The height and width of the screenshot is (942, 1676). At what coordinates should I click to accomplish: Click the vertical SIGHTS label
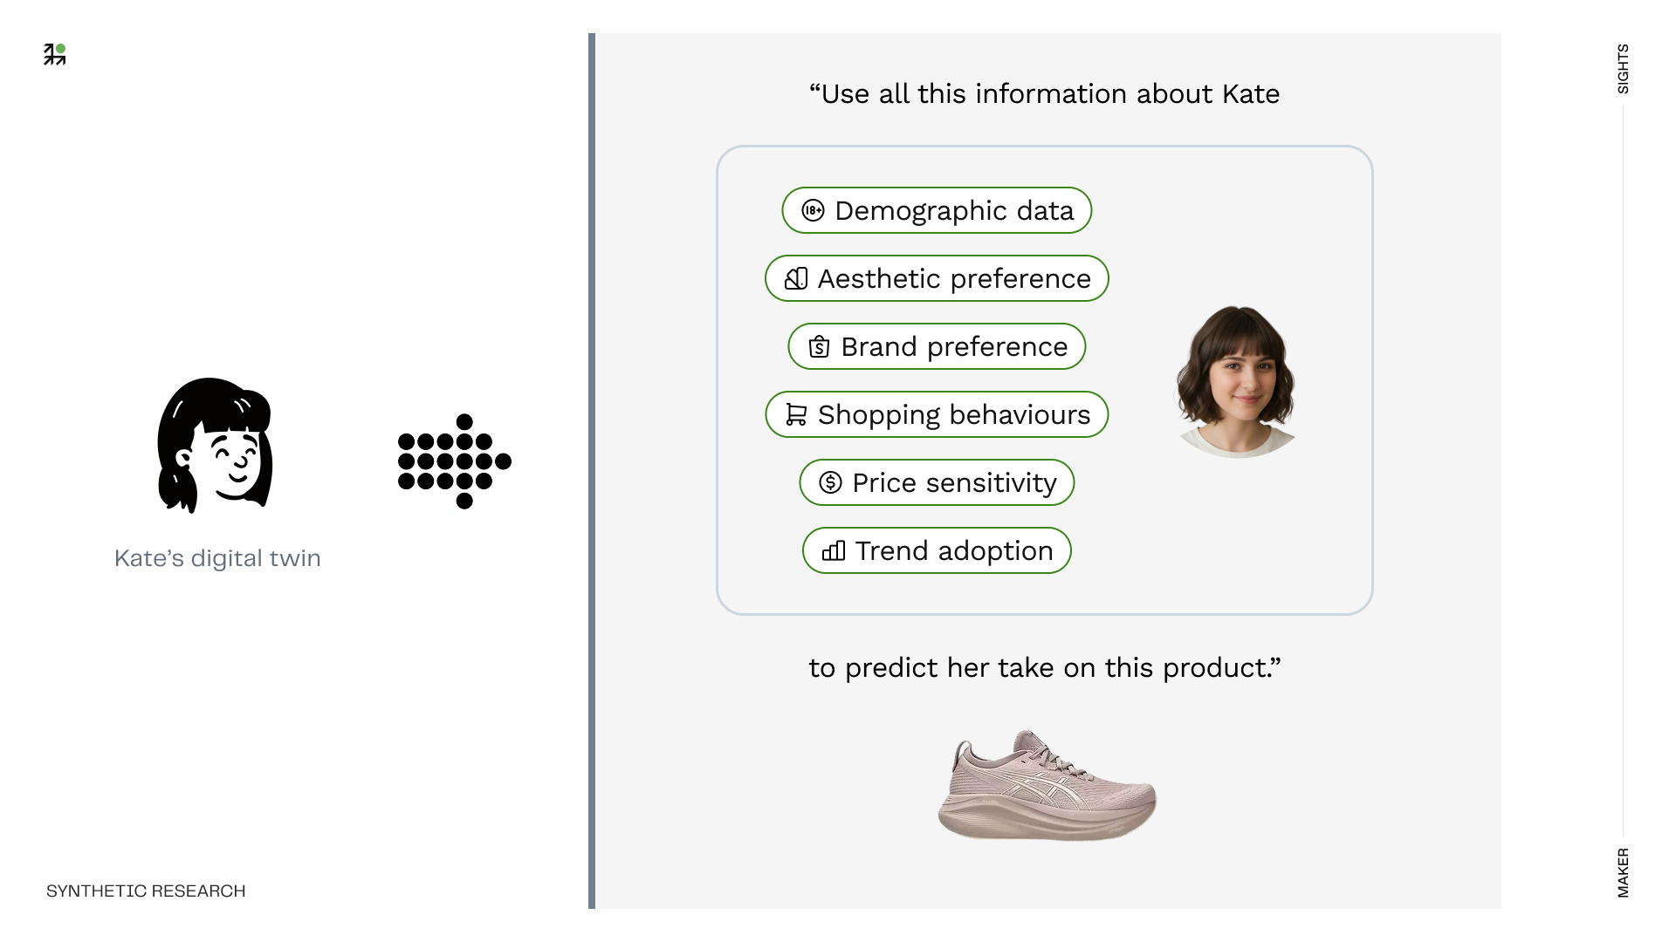point(1623,69)
